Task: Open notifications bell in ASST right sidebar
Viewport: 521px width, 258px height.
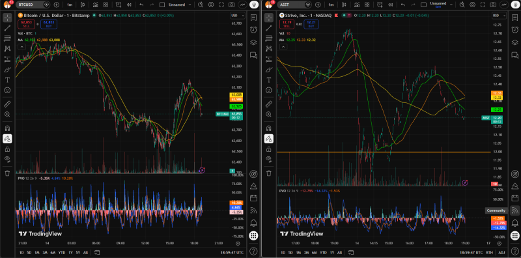Action: click(515, 222)
